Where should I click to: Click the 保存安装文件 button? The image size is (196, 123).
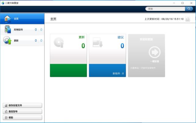pos(22,106)
